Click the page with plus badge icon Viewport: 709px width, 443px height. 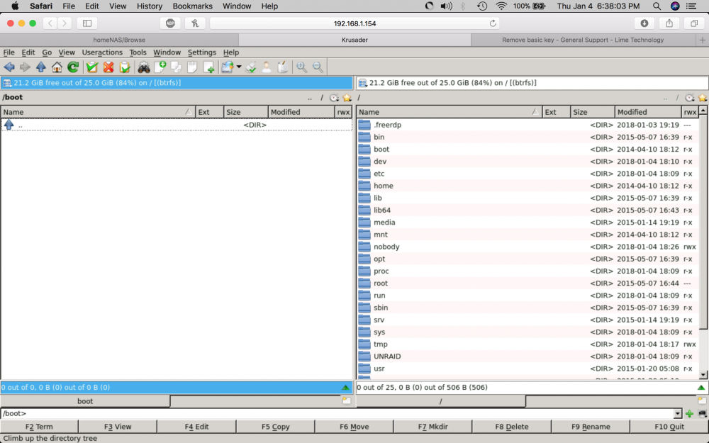[160, 67]
